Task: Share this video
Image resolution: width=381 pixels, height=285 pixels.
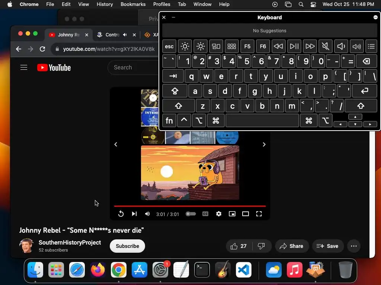Action: 292,246
